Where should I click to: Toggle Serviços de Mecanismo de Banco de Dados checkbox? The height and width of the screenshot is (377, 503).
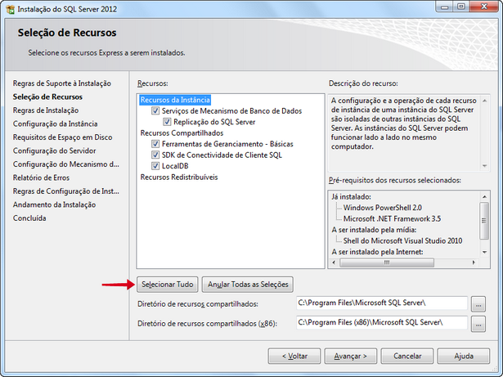tap(155, 110)
